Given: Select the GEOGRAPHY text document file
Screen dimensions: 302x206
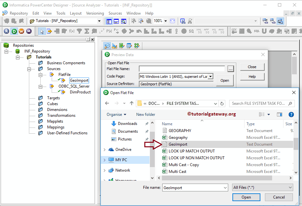Looking at the screenshot, I should [227, 131].
